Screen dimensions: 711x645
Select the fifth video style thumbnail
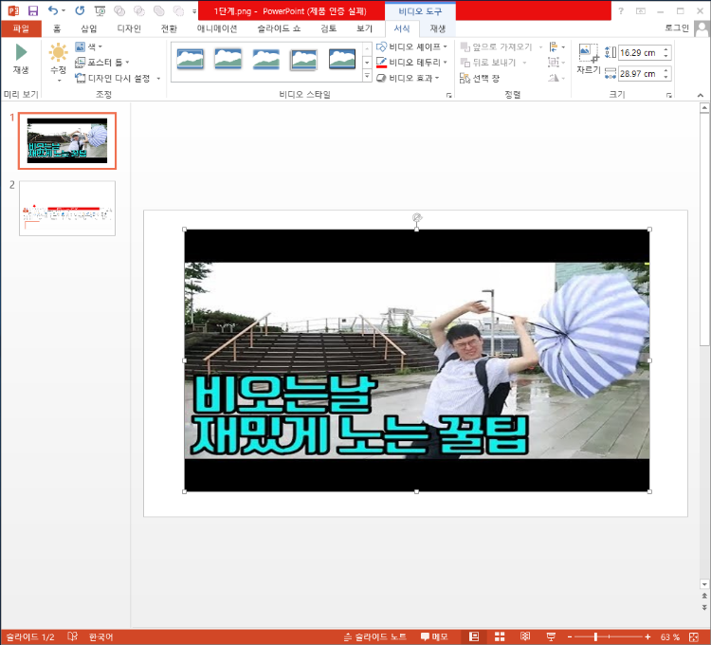click(342, 59)
